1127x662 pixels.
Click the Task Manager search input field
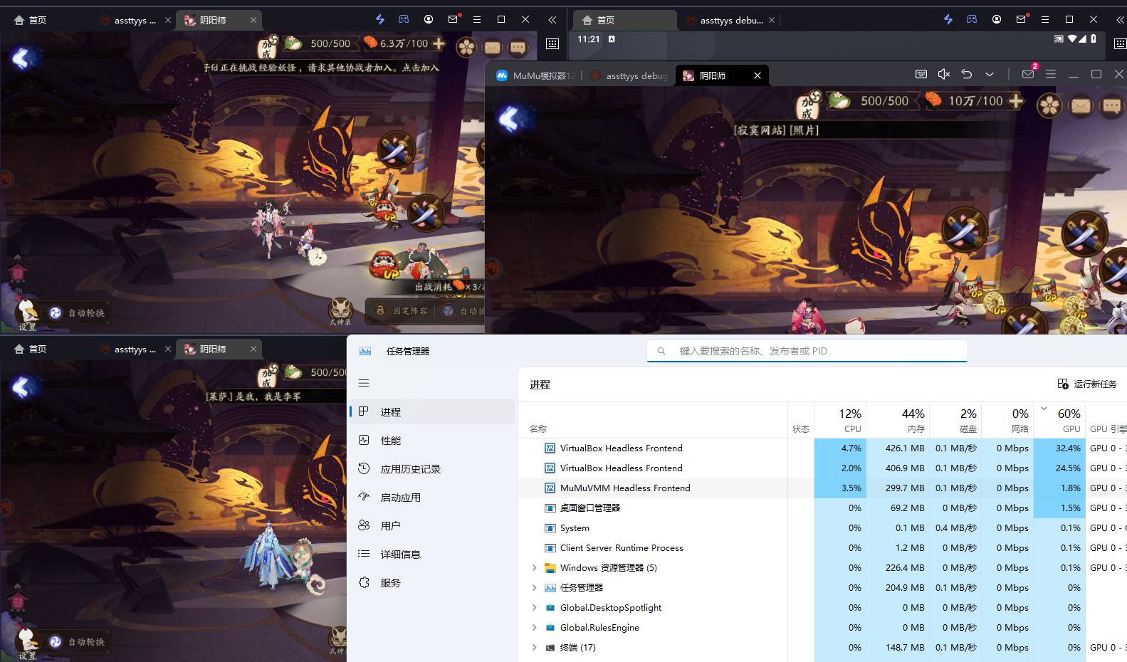(x=807, y=351)
